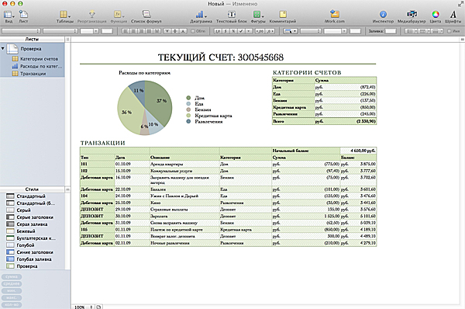This screenshot has height=309, width=465.
Task: Collapse the Проверка sheet disclosure triangle
Action: coord(3,48)
